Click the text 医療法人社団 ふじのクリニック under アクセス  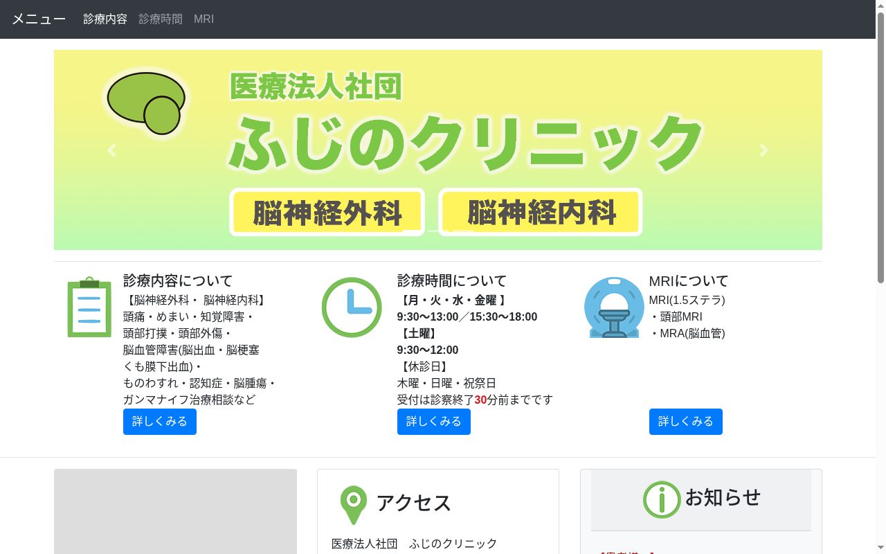415,544
